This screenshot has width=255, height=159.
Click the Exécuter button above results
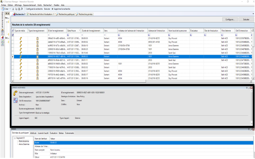pyautogui.click(x=246, y=20)
